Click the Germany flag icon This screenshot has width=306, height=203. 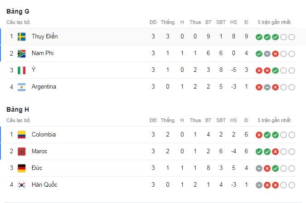coord(21,168)
